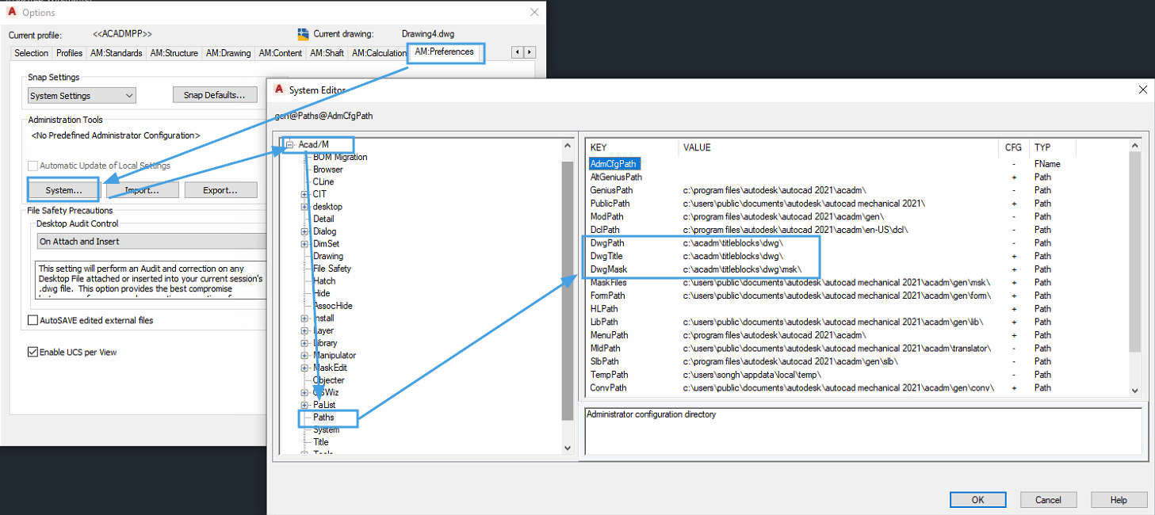Click the red A icon in Options title bar
Screen dimensions: 1155x515
click(12, 12)
